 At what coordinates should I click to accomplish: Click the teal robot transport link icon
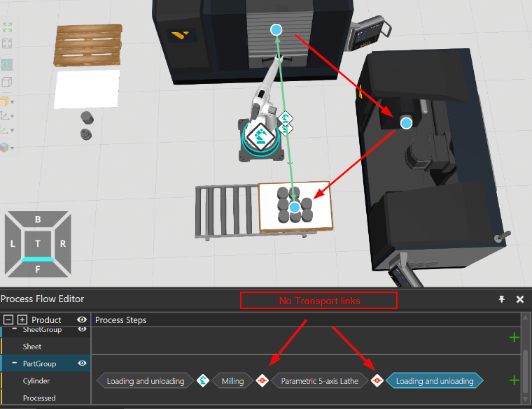[203, 380]
